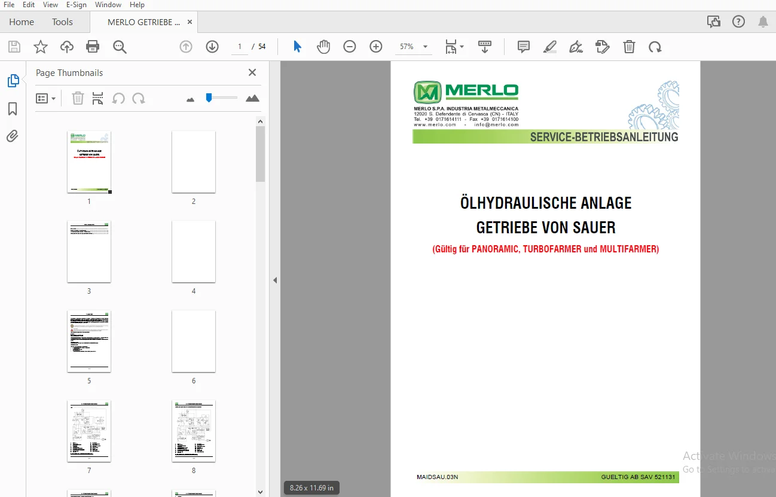The width and height of the screenshot is (776, 497).
Task: Collapse the navigation pane arrow
Action: pos(275,280)
